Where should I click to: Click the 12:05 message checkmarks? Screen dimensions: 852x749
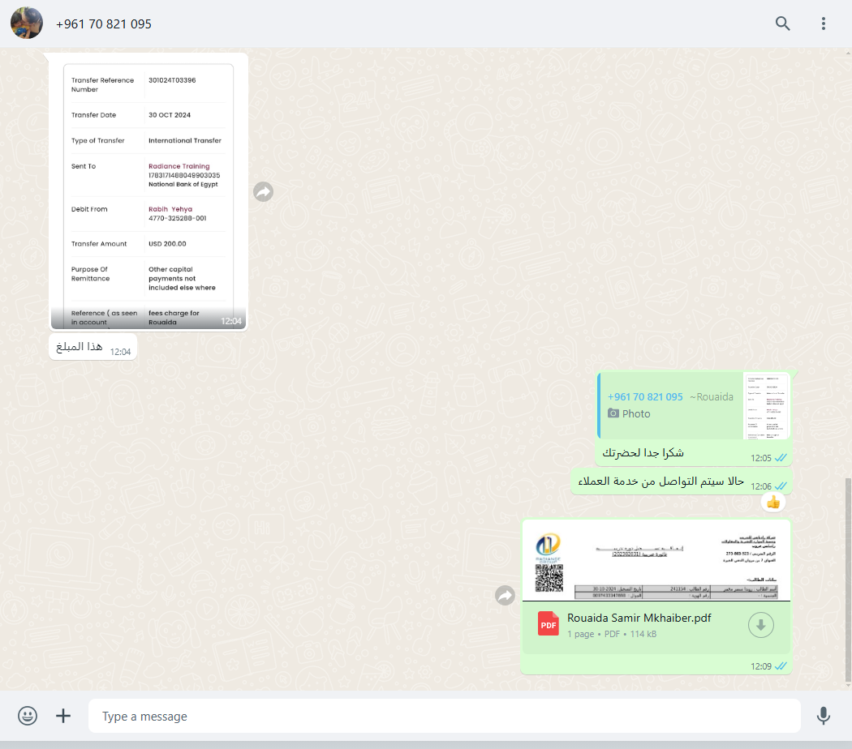point(781,457)
